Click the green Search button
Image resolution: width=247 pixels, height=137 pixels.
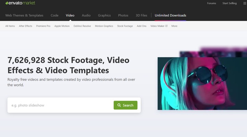126,105
